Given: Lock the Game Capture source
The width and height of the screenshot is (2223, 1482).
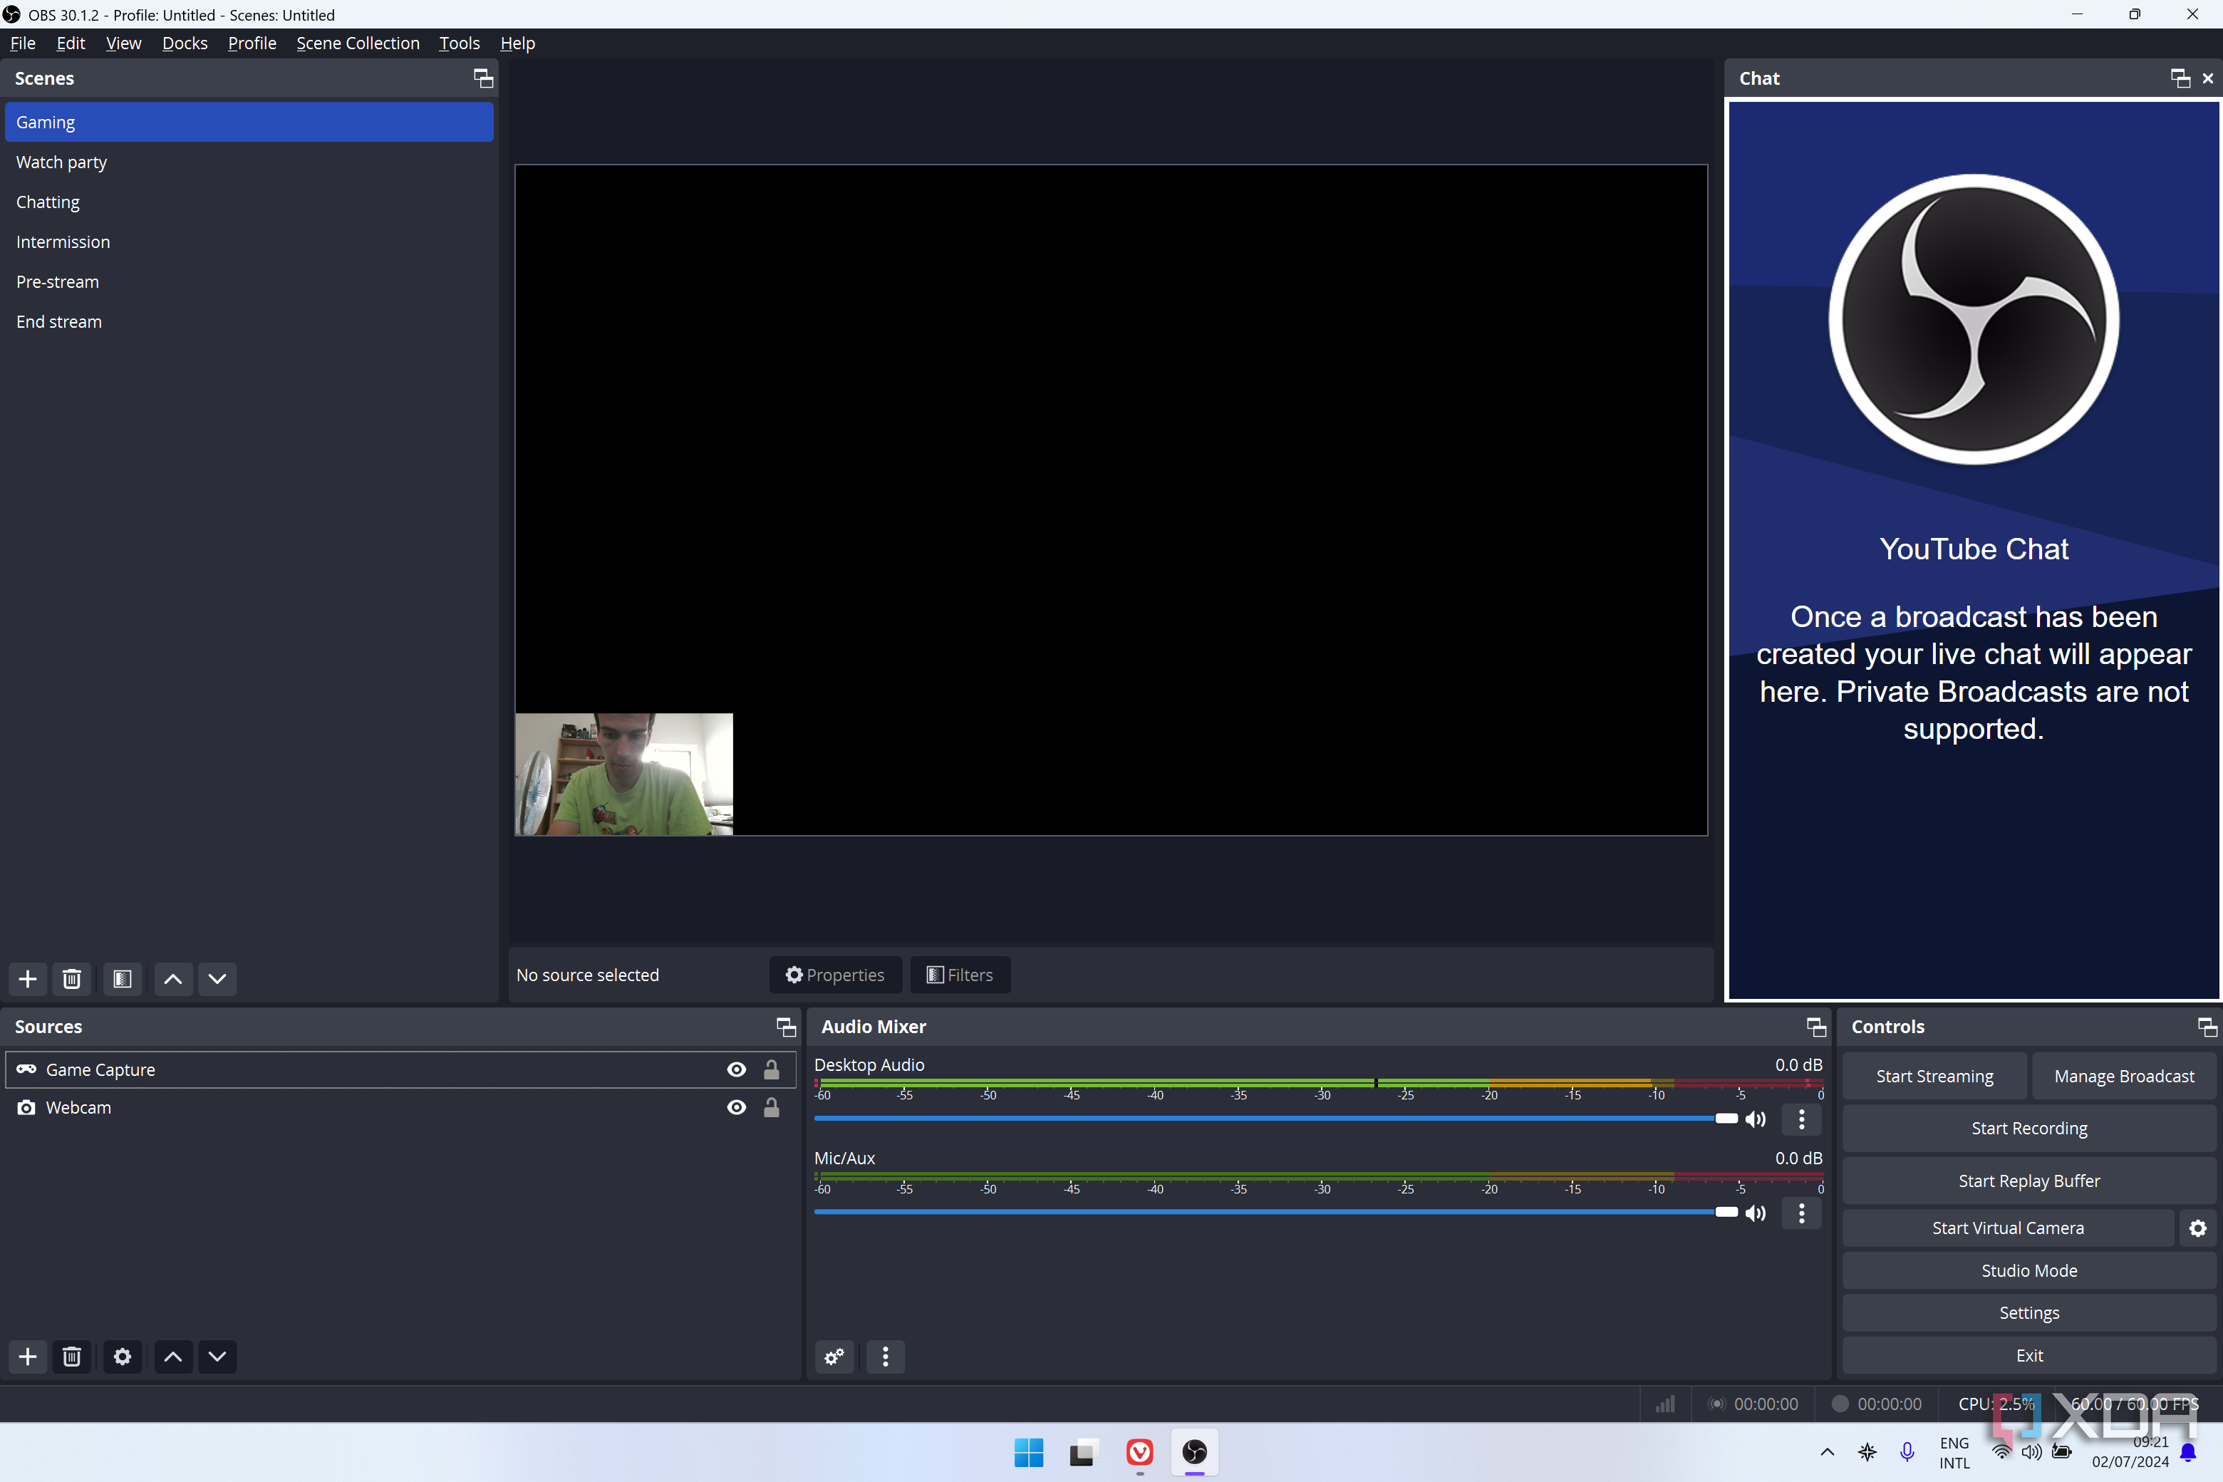Looking at the screenshot, I should (771, 1069).
